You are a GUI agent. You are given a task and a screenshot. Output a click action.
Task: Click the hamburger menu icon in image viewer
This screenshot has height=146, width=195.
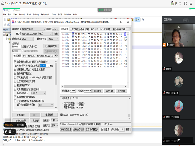pos(191,3)
